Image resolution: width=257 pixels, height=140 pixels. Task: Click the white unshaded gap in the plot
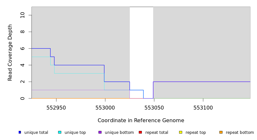click(141, 49)
